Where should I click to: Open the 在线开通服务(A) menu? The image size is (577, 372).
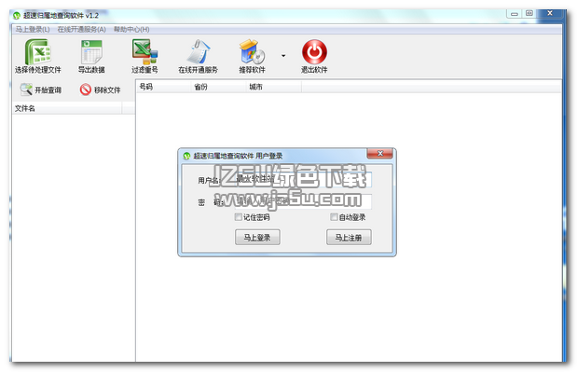click(82, 29)
